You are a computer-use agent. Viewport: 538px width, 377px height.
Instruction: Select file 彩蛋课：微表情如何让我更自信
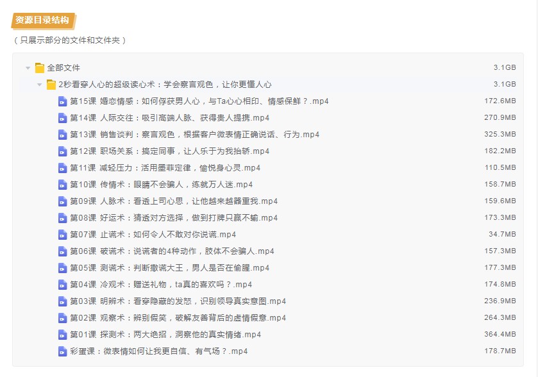click(x=159, y=351)
